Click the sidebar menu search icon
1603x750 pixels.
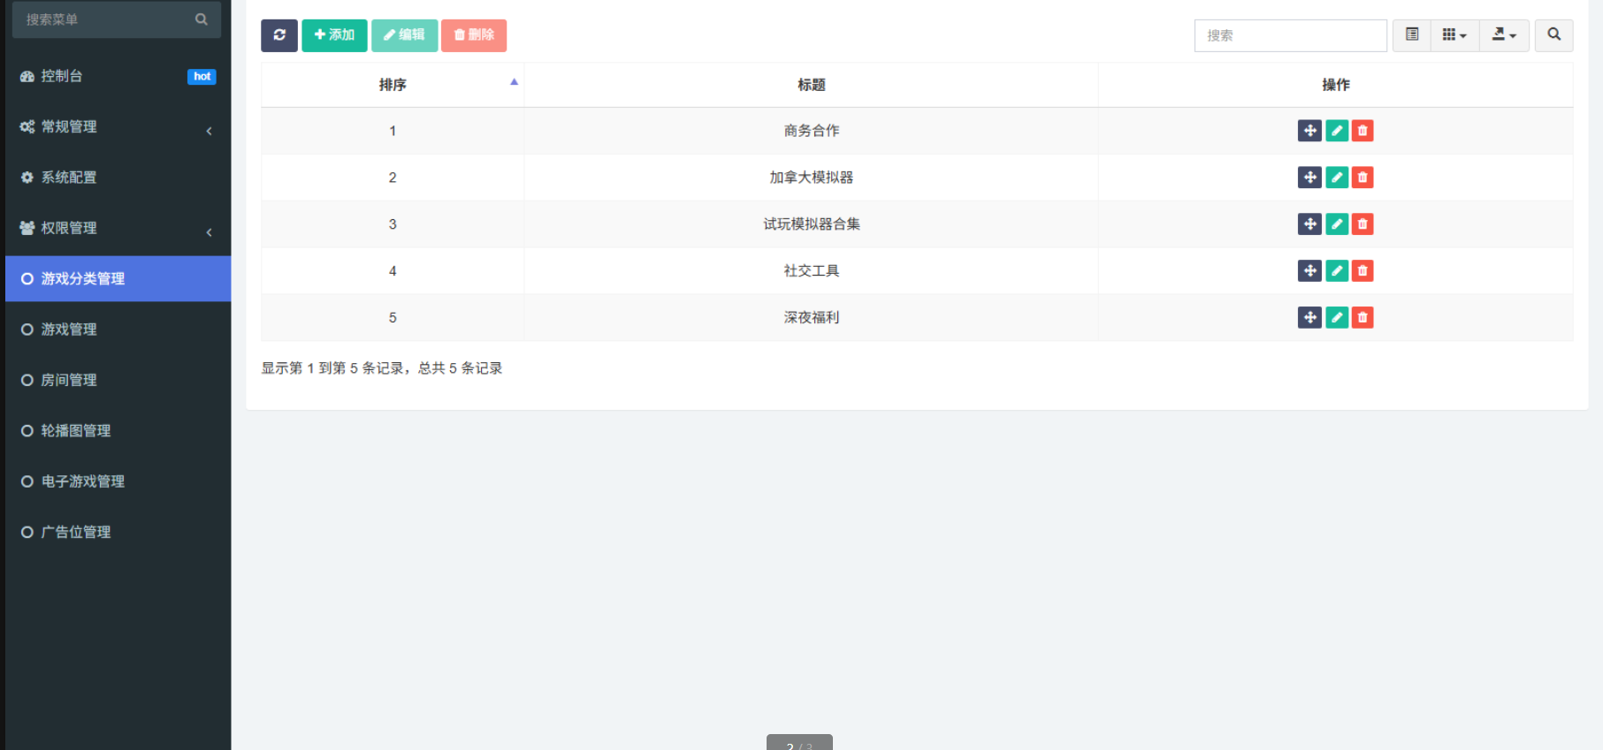202,19
